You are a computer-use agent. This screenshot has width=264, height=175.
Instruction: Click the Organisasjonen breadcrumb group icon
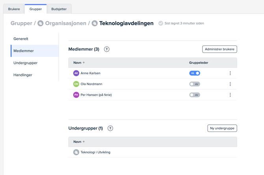(41, 23)
